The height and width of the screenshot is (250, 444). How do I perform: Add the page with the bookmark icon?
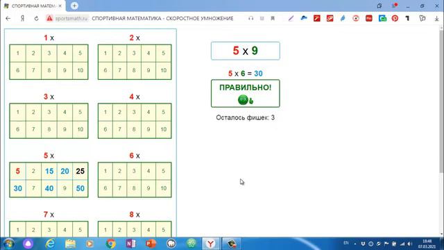pos(273,19)
